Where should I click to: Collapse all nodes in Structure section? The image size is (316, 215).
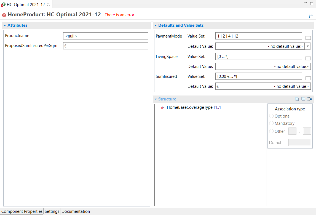pyautogui.click(x=303, y=99)
